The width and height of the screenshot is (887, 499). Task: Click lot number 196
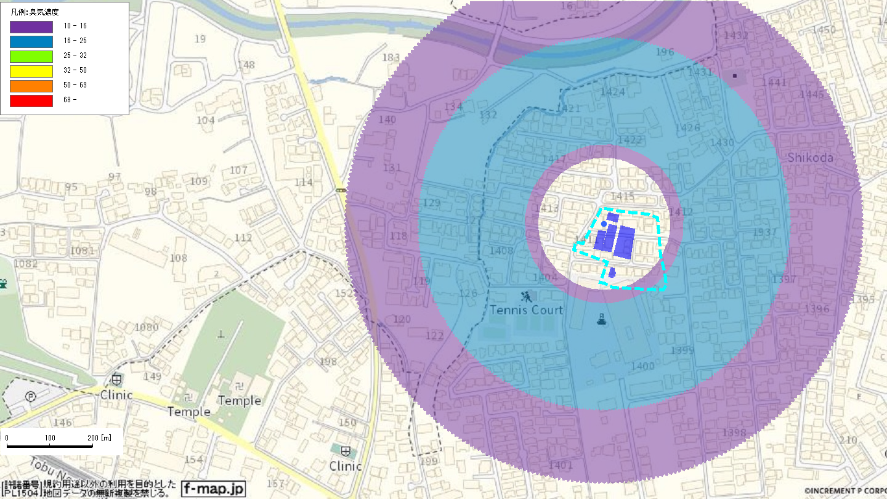(665, 52)
